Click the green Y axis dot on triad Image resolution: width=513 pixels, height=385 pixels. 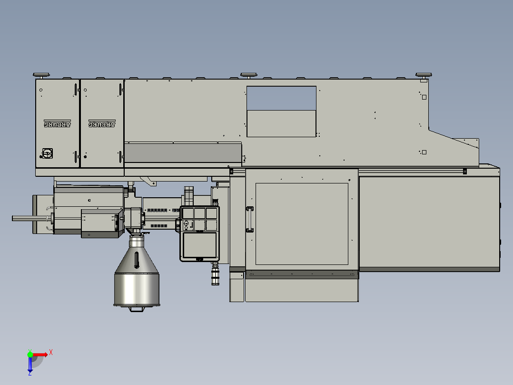click(x=30, y=355)
